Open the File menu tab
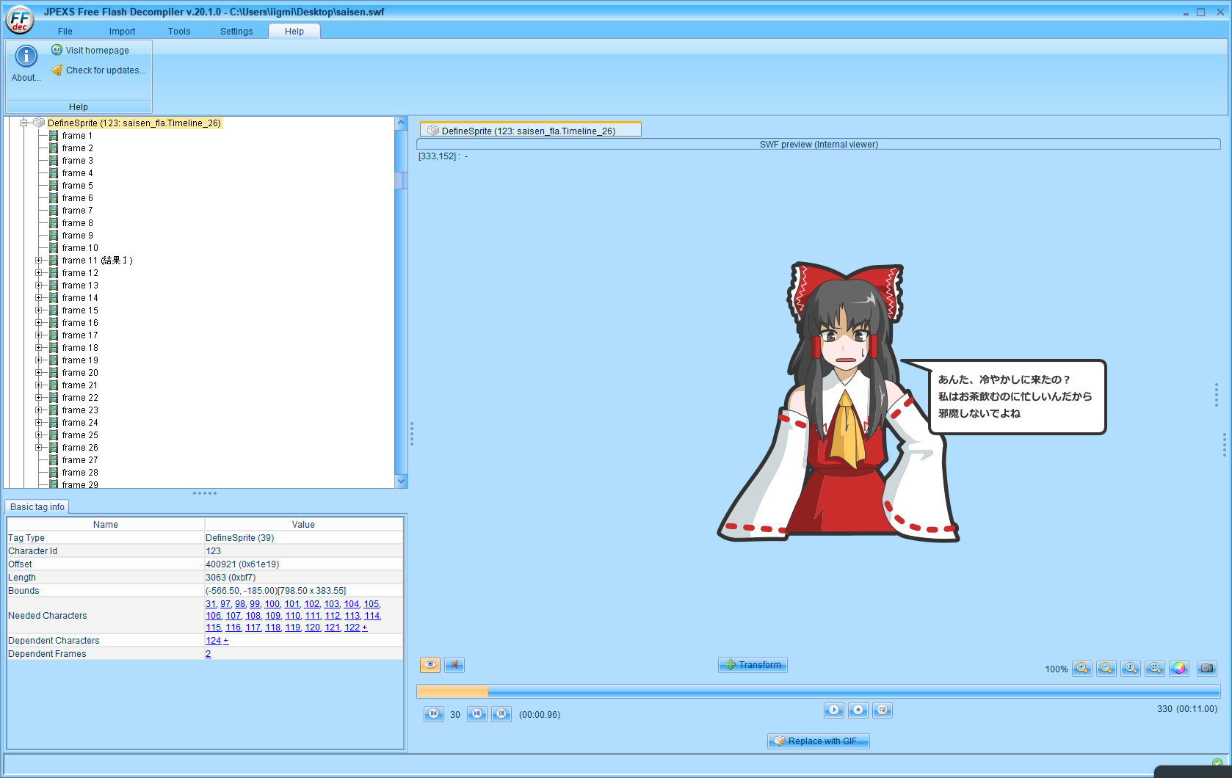 (x=65, y=32)
